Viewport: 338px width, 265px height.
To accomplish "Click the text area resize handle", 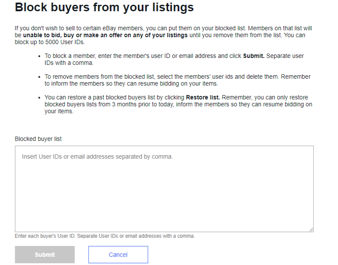I will [x=311, y=229].
